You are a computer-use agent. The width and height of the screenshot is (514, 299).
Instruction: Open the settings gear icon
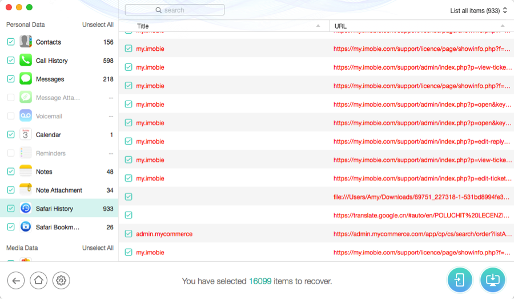click(x=61, y=280)
